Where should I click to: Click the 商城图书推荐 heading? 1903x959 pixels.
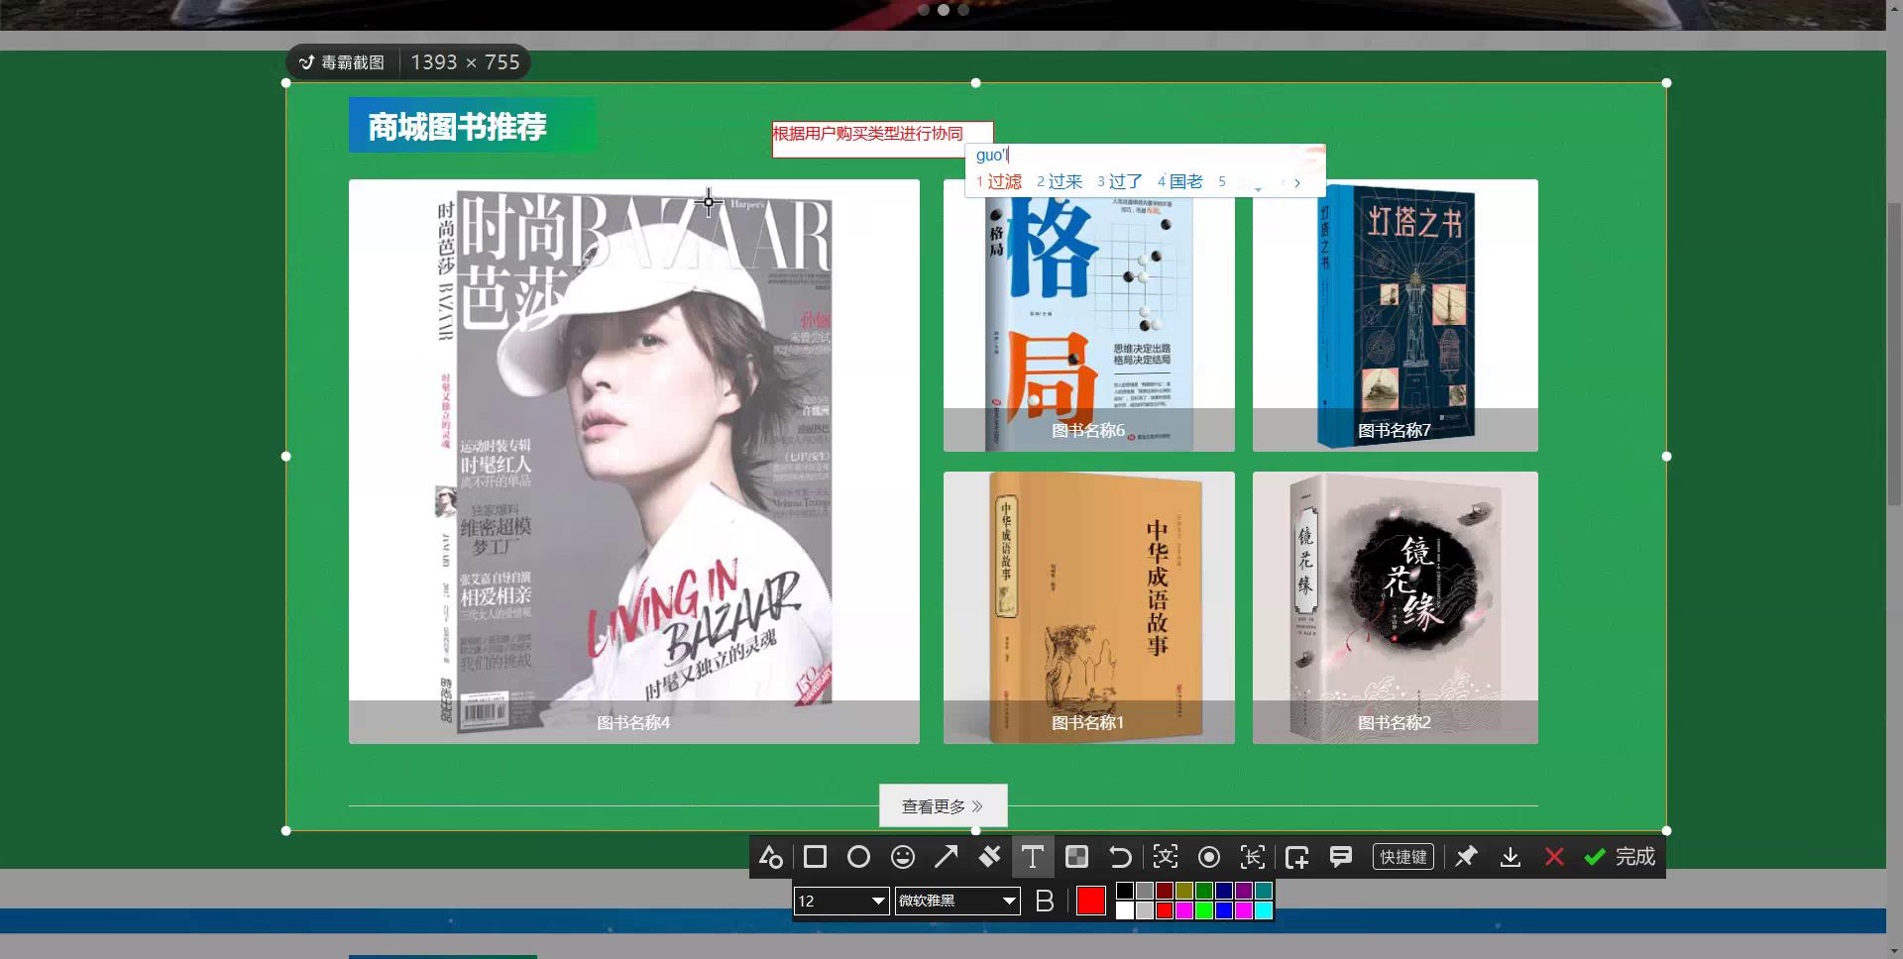[x=457, y=127]
